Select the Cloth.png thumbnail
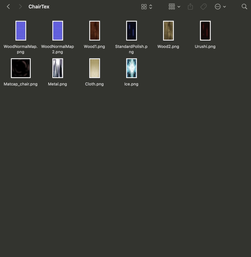The width and height of the screenshot is (251, 257). pyautogui.click(x=94, y=68)
